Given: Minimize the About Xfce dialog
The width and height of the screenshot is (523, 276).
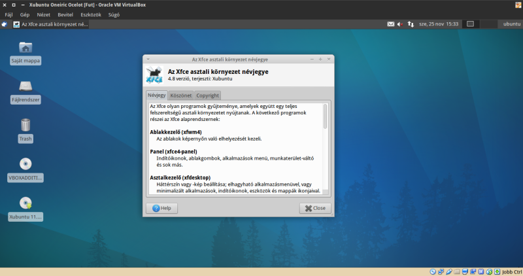Looking at the screenshot, I should click(x=312, y=59).
